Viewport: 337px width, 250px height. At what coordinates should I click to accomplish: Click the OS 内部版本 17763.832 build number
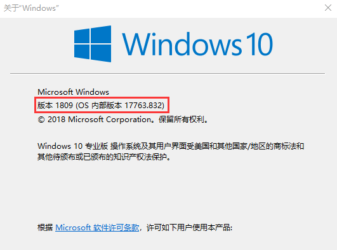pyautogui.click(x=120, y=106)
